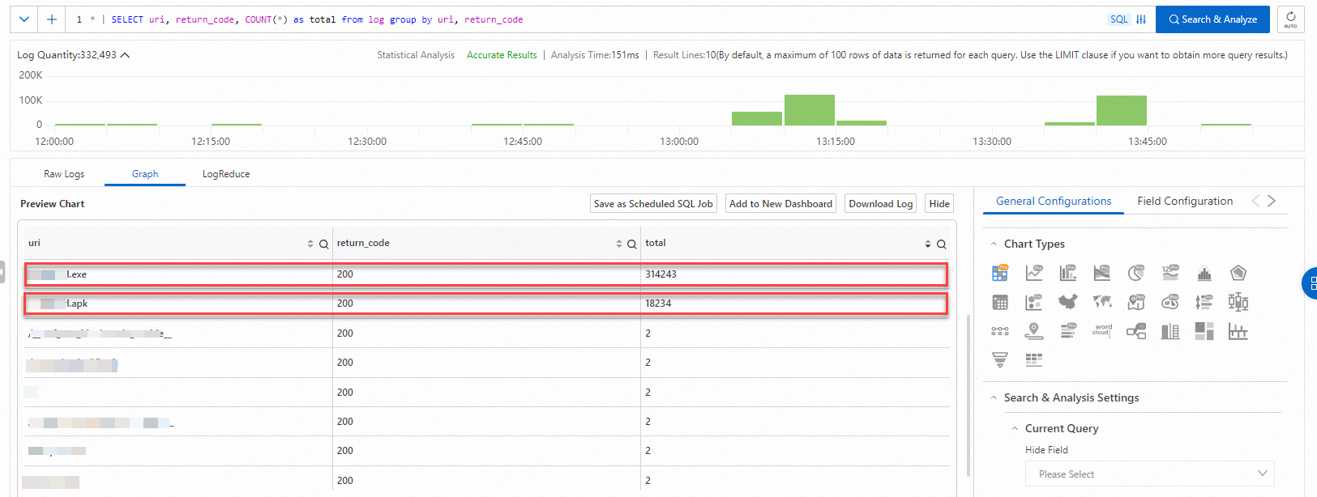Image resolution: width=1317 pixels, height=497 pixels.
Task: Search within the uri column
Action: [x=324, y=244]
